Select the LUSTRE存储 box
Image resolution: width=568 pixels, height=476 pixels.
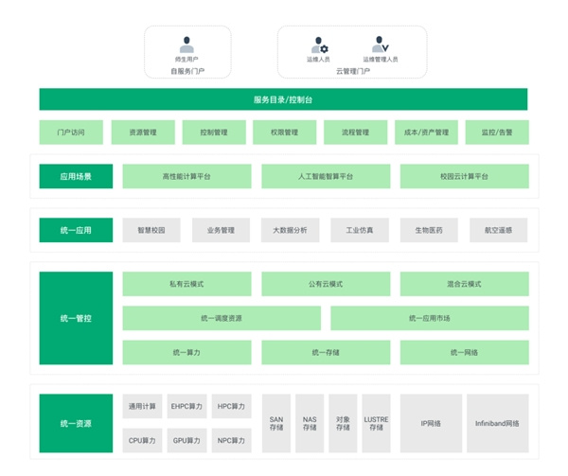pyautogui.click(x=377, y=423)
